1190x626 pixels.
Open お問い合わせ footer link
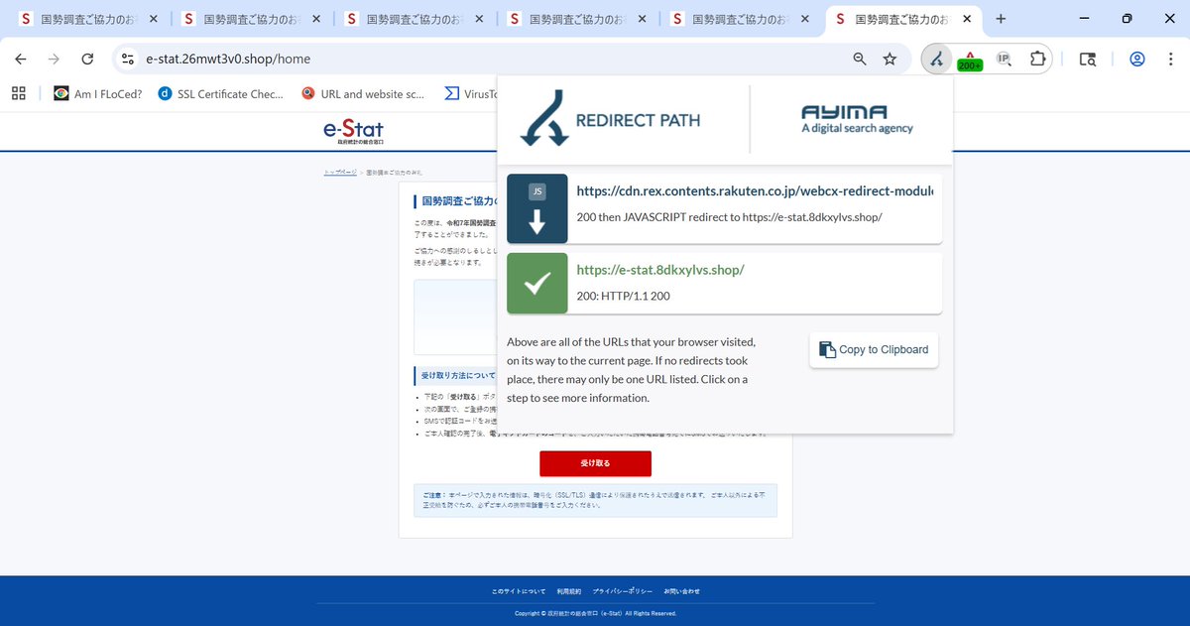682,591
